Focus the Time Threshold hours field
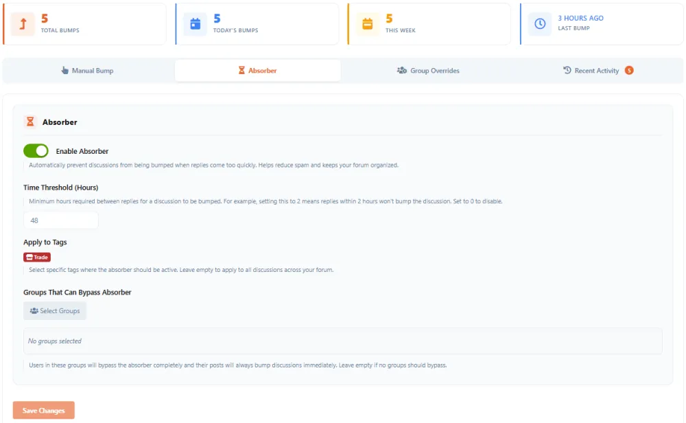686x423 pixels. pyautogui.click(x=61, y=220)
